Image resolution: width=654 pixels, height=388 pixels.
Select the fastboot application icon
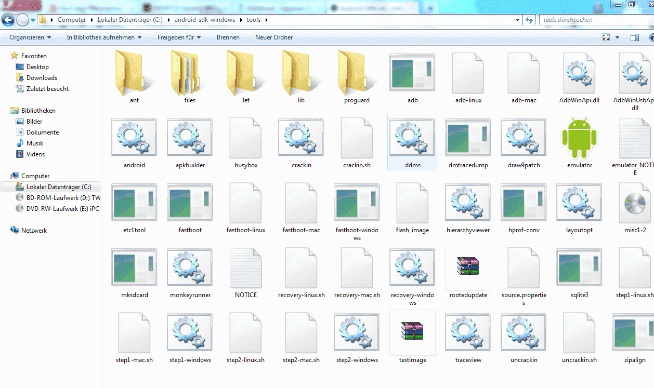coord(190,203)
